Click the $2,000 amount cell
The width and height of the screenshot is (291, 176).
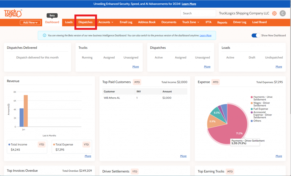click(x=167, y=98)
